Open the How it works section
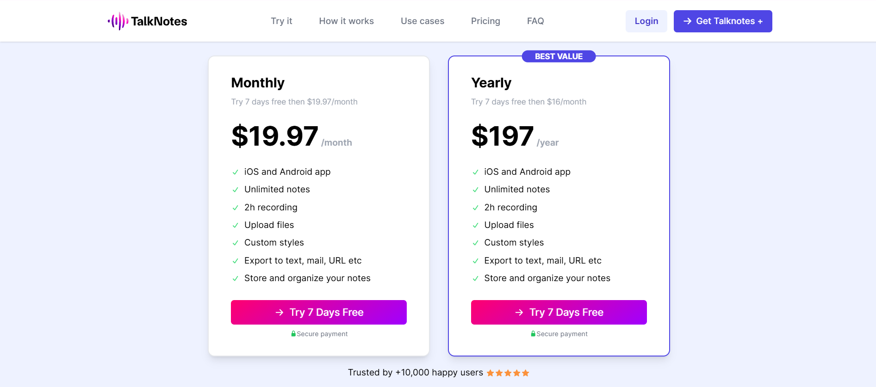The image size is (876, 387). 346,21
